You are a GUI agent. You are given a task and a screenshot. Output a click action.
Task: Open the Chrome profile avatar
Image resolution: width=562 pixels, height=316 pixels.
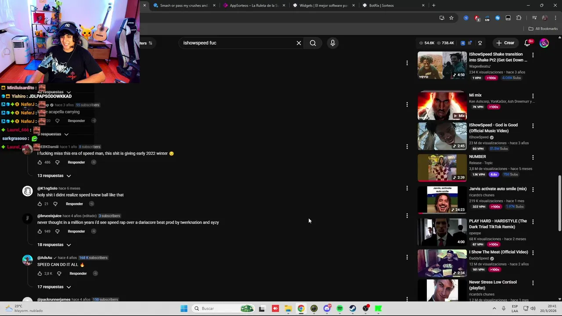tap(544, 18)
